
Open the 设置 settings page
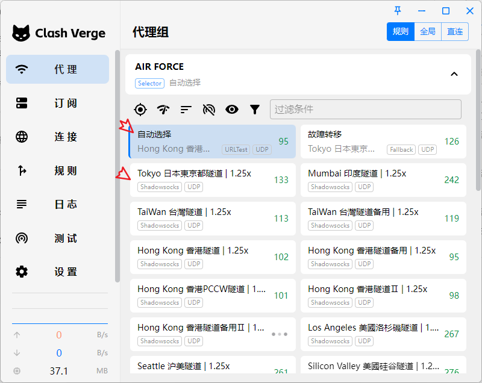click(x=58, y=272)
